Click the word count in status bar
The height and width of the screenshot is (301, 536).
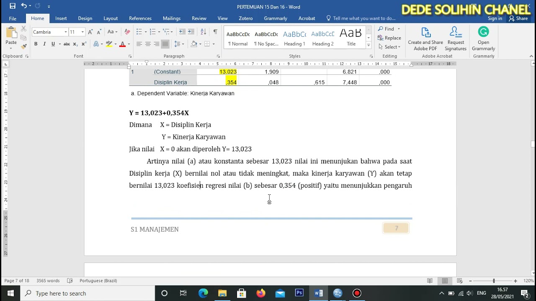(x=48, y=281)
